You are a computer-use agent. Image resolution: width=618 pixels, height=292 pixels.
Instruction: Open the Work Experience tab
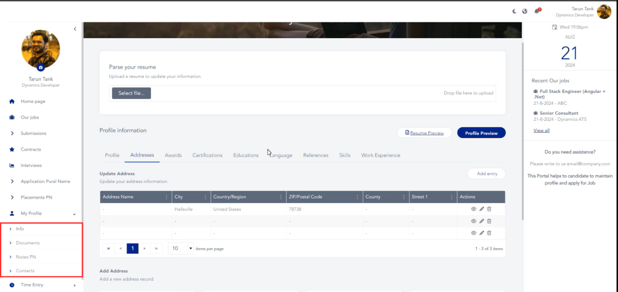click(x=381, y=155)
